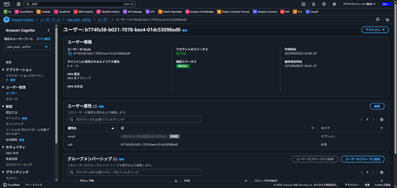Open the Dev account menu
Viewport: 397px width, 188px height.
click(387, 4)
